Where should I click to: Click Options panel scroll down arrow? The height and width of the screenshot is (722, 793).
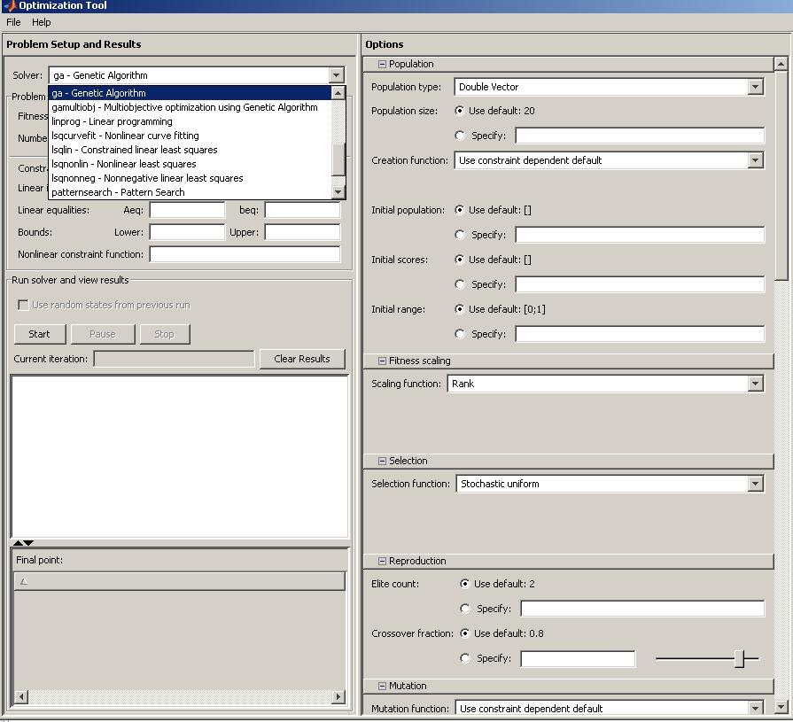[781, 707]
